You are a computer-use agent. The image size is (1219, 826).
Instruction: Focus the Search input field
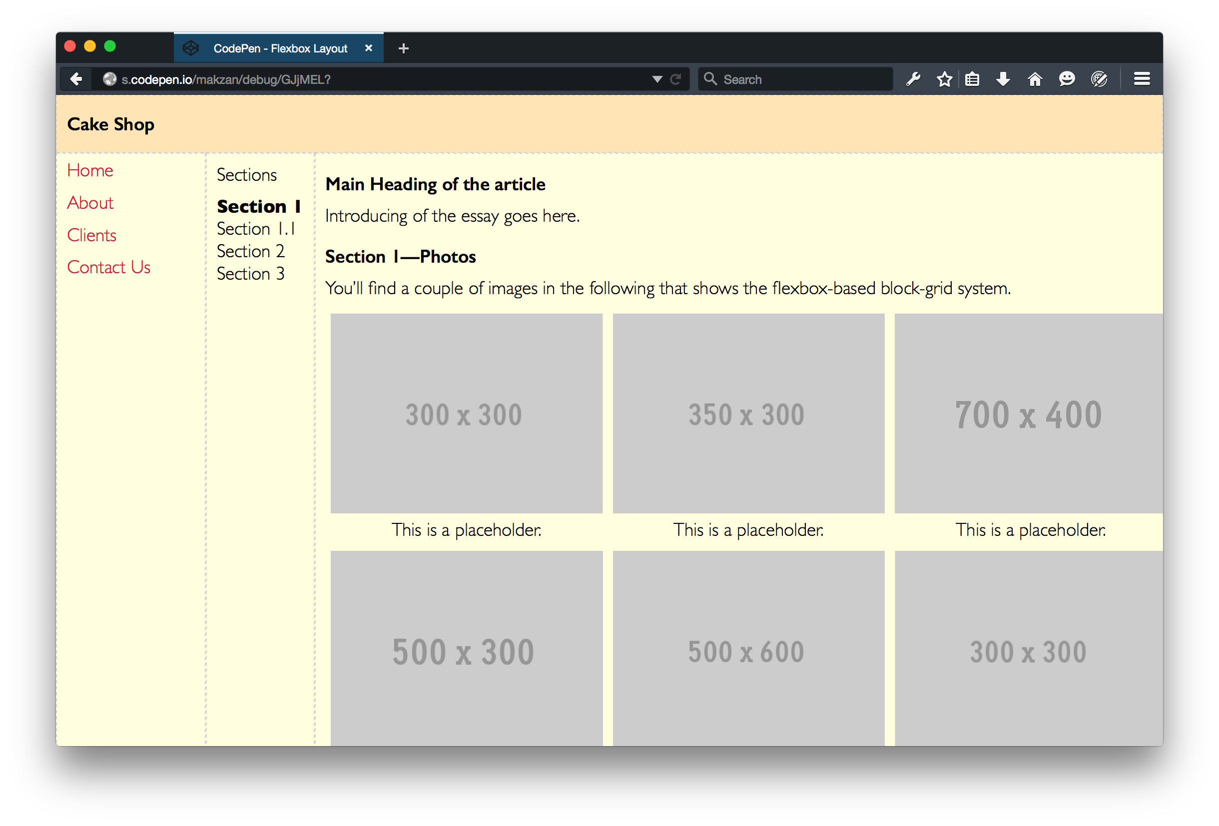[802, 79]
